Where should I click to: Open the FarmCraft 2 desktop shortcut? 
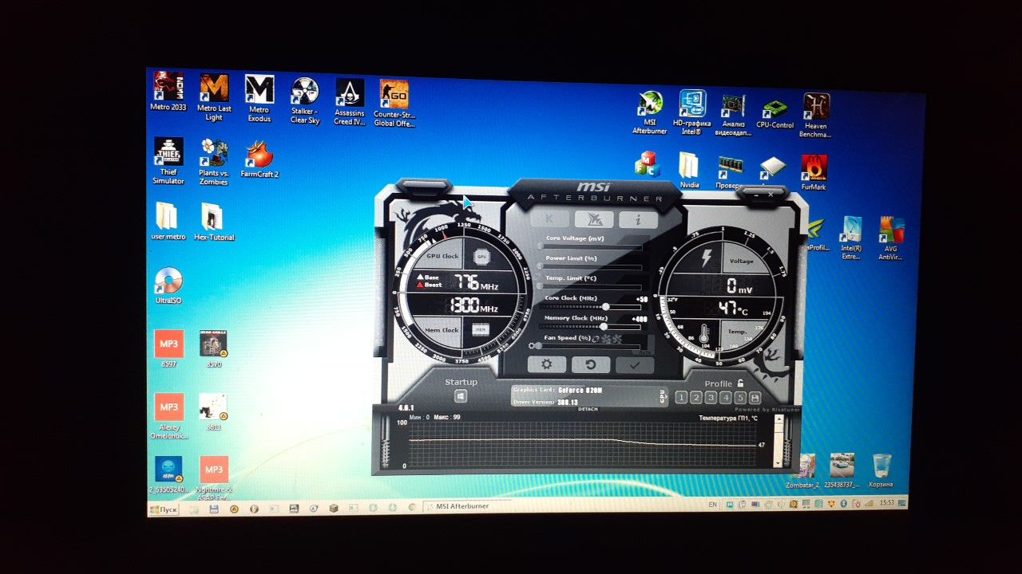coord(259,159)
